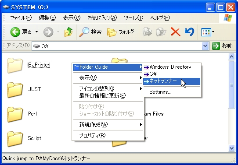Expand the アイコンの整列 submenu

coord(108,88)
